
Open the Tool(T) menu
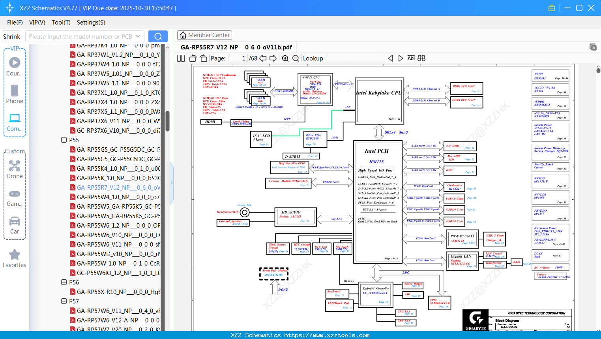tap(61, 23)
